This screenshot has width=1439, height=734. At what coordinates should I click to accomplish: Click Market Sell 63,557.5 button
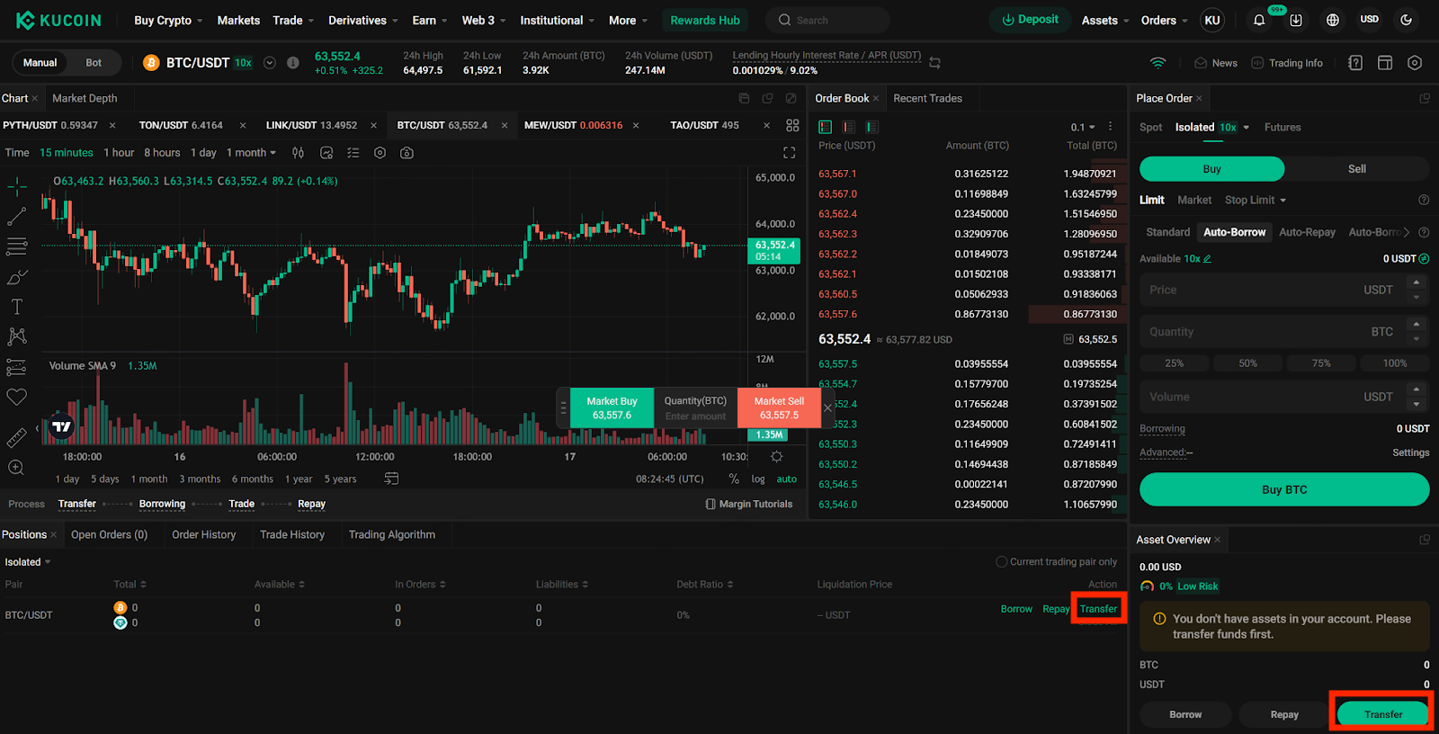779,408
